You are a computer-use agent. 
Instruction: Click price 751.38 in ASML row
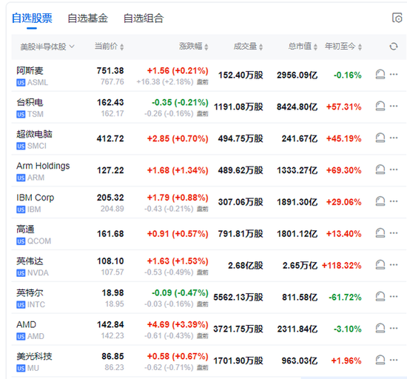tap(110, 70)
